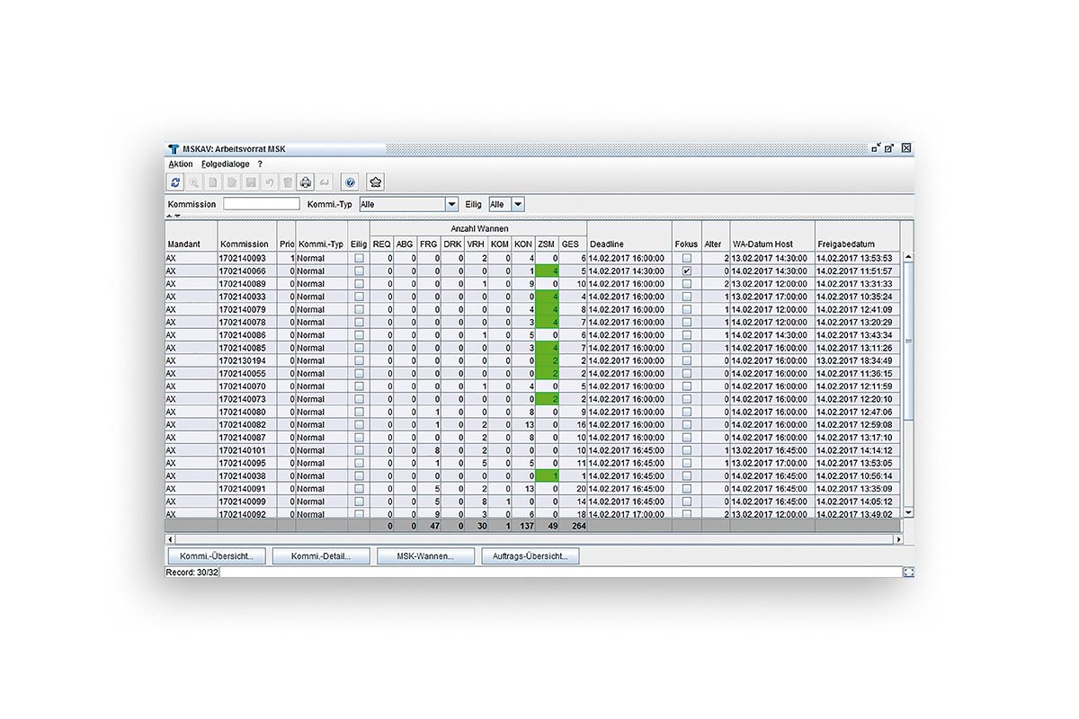Open the ? help menu

(x=260, y=164)
